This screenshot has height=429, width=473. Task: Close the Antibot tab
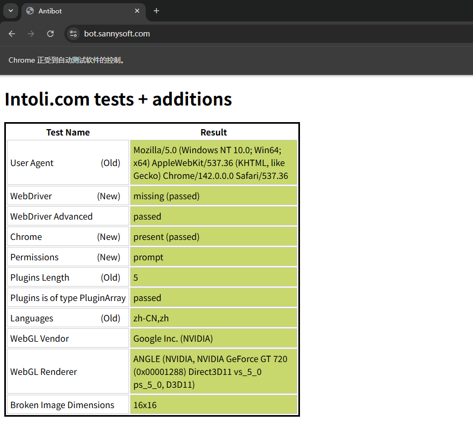pos(137,11)
